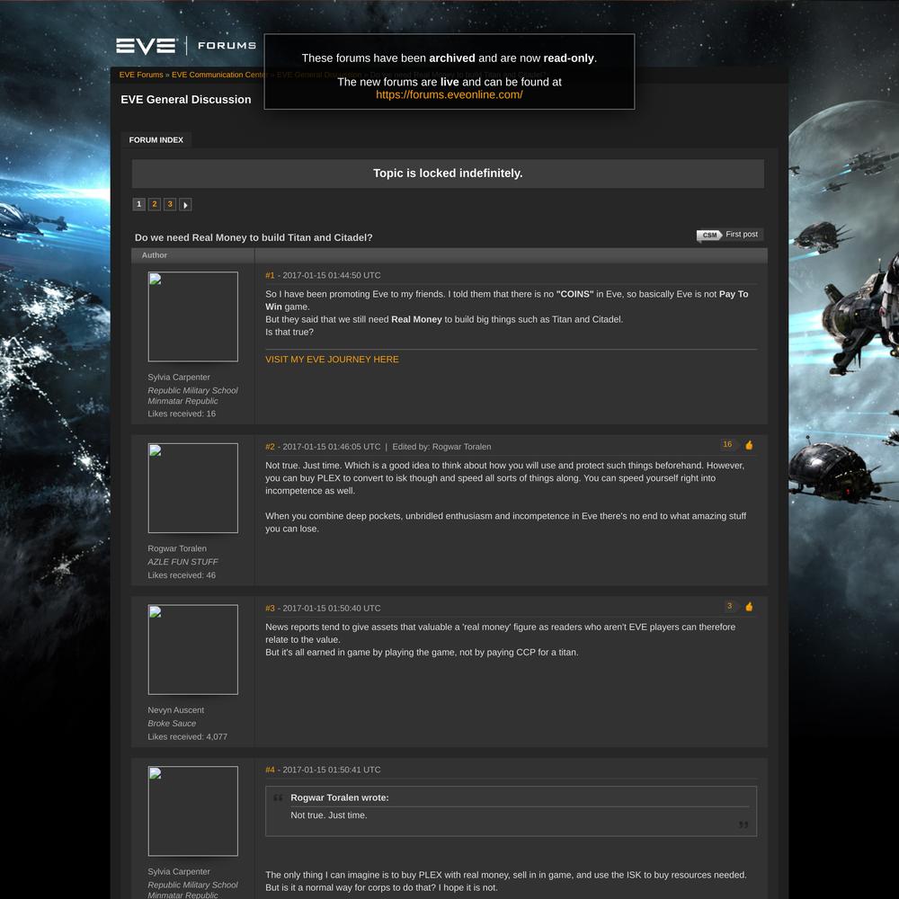This screenshot has width=899, height=899.
Task: Select page 1 in the pagination
Action: 138,205
